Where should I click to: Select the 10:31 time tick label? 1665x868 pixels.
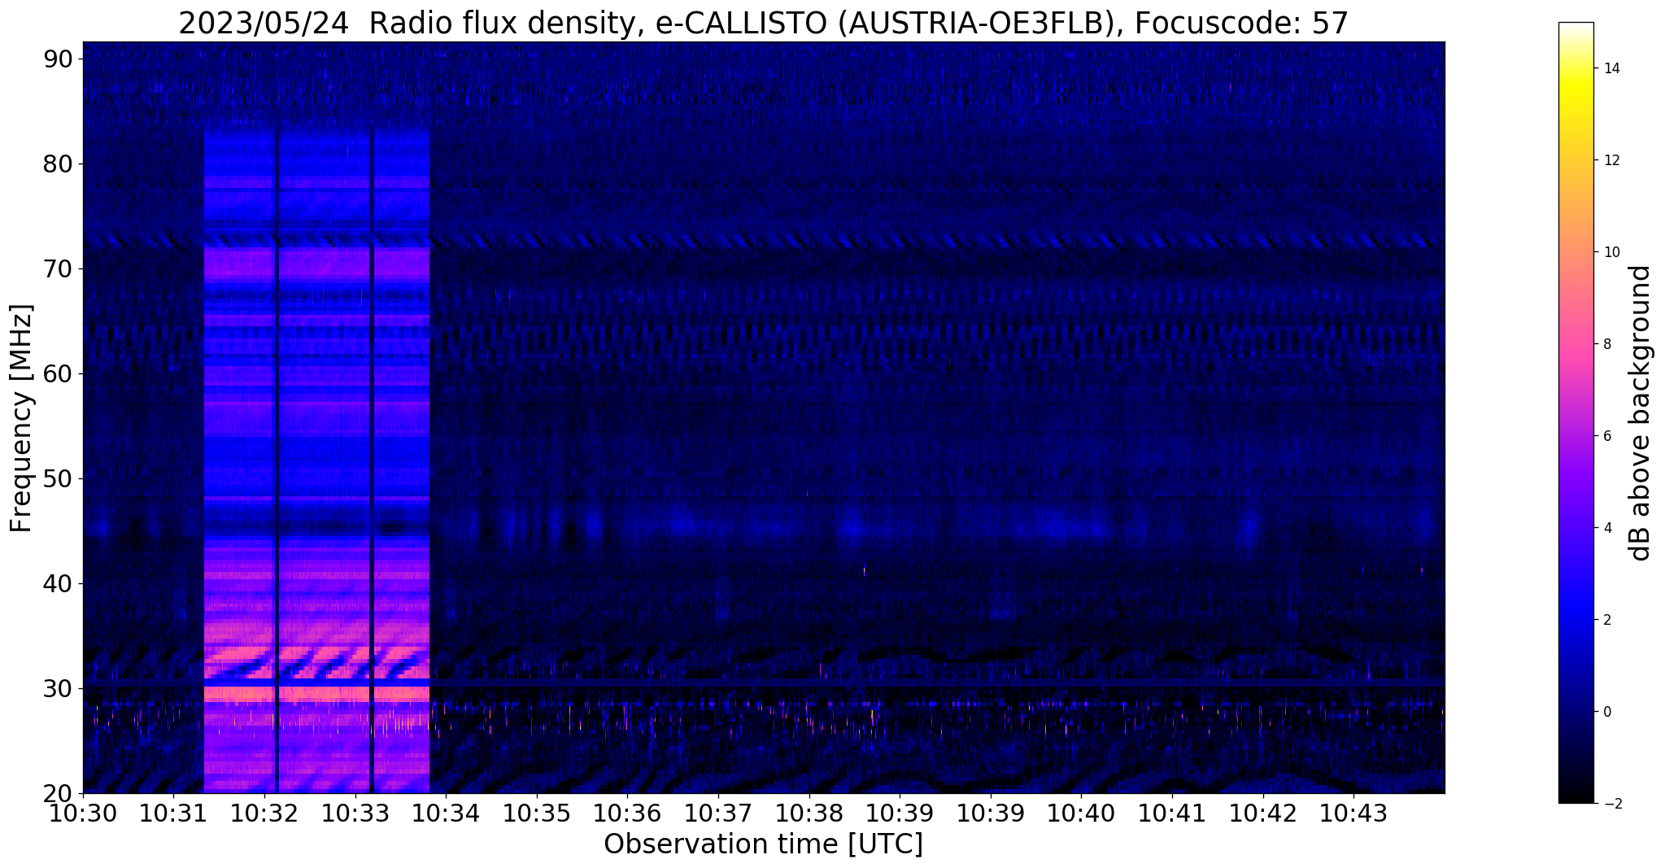(173, 813)
